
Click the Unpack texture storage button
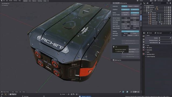coord(135,28)
